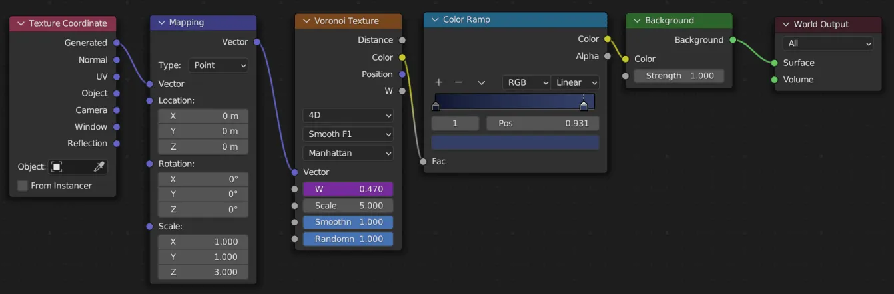Viewport: 894px width, 294px height.
Task: Click the color ramp stop color swatch
Action: [x=515, y=142]
